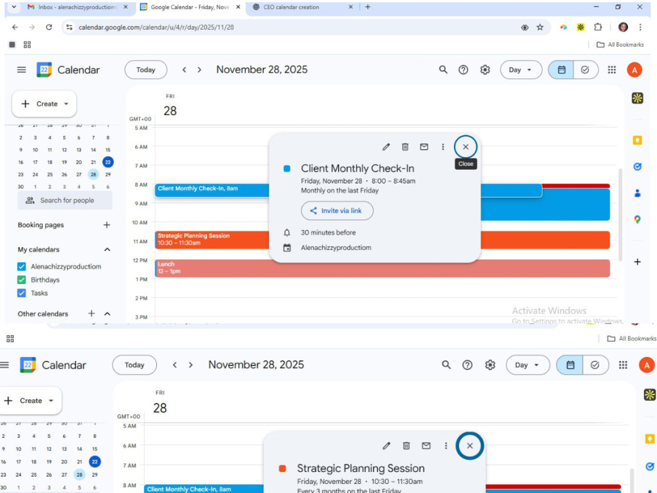657x493 pixels.
Task: Open Lunch 12 – 1pm event
Action: [382, 268]
